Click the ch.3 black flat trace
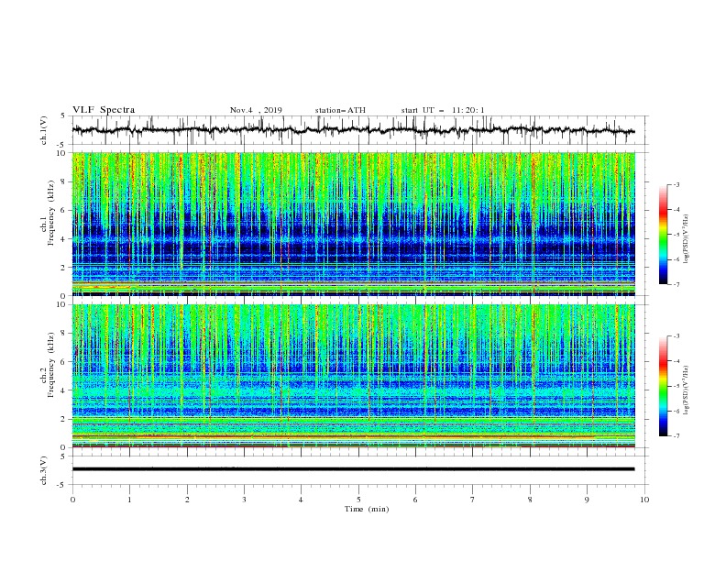Screen dimensions: 726x561 point(353,469)
